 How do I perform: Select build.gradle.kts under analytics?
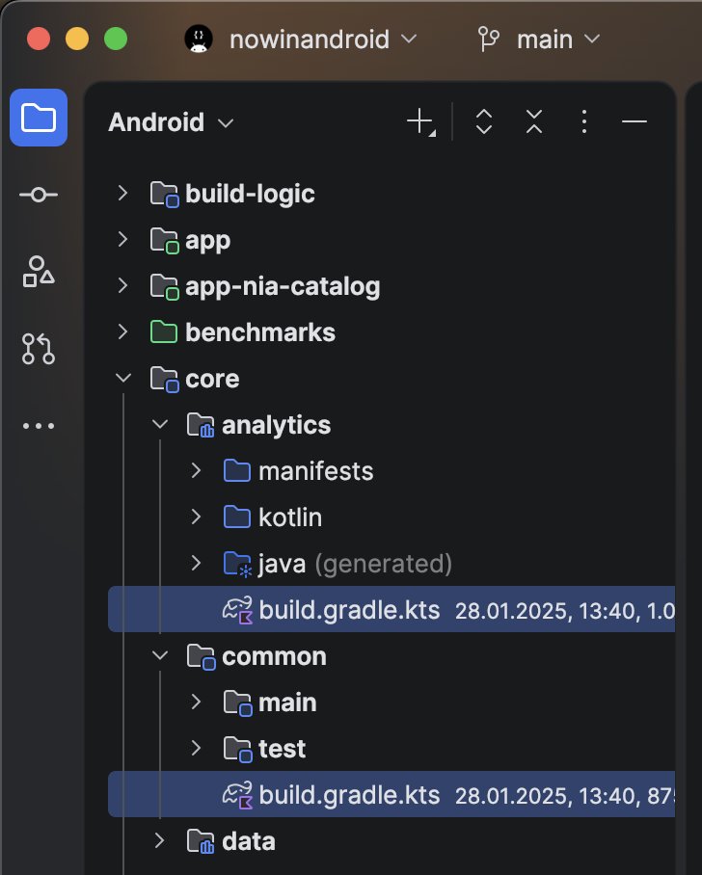coord(350,610)
